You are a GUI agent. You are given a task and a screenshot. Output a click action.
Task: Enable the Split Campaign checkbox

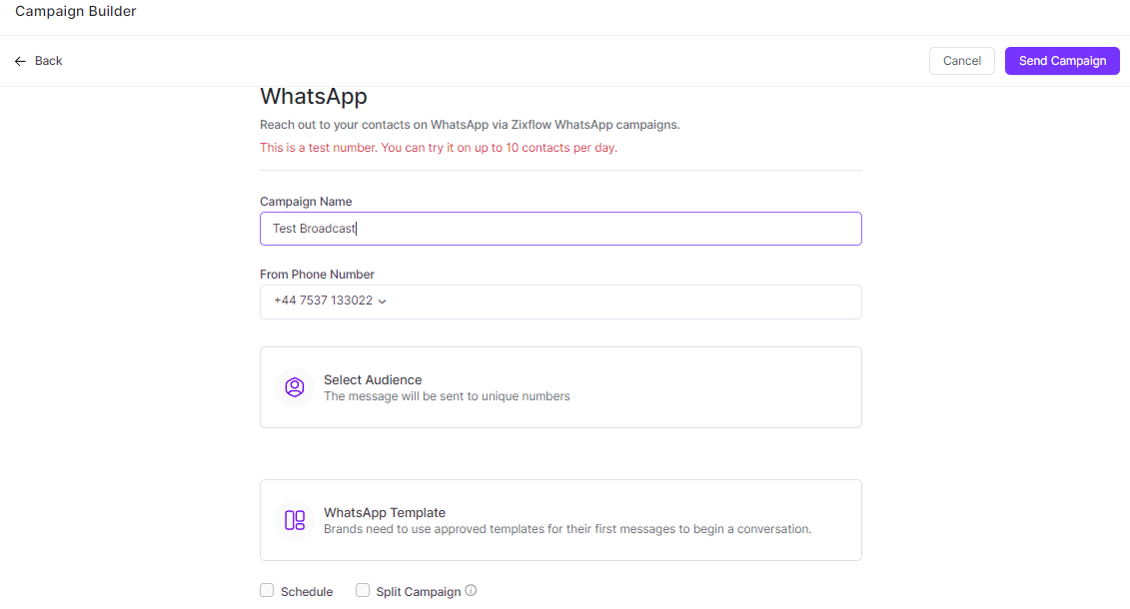363,590
